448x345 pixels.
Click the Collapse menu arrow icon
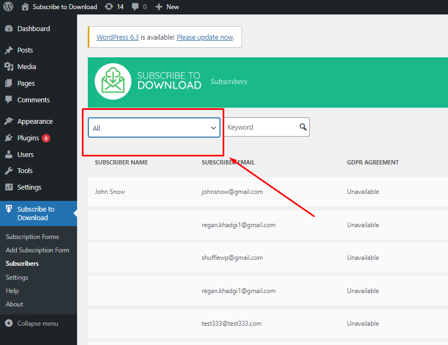click(x=9, y=323)
